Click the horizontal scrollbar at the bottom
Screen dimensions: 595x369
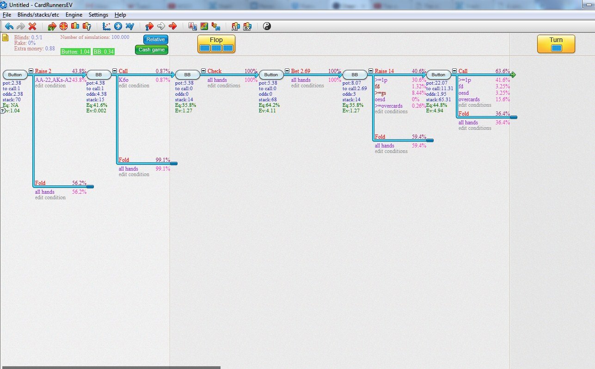coord(110,367)
